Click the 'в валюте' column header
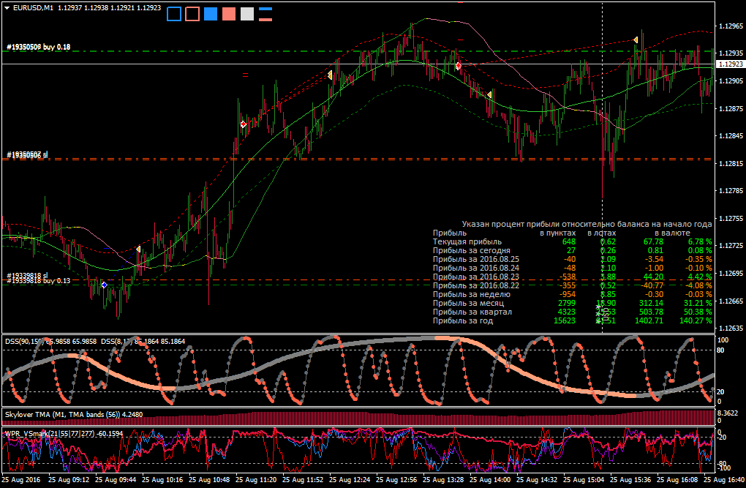 pos(672,233)
